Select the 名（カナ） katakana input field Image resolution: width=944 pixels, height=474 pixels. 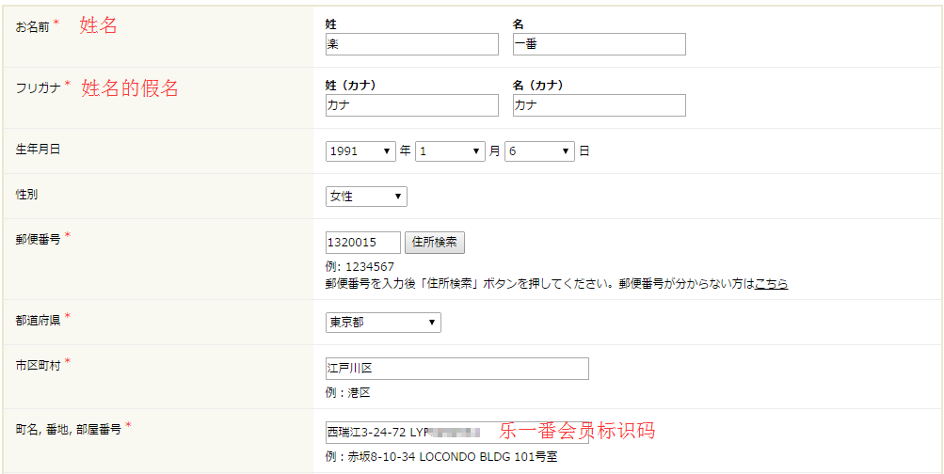599,105
